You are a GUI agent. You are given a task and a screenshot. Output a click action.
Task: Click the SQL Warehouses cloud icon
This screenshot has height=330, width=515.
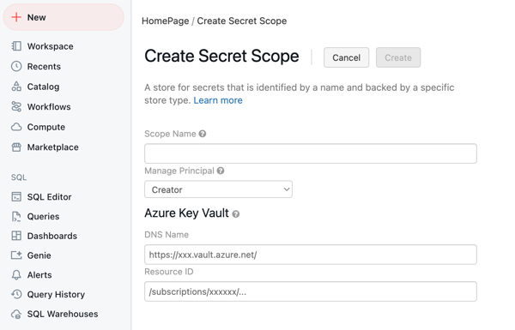coord(16,314)
